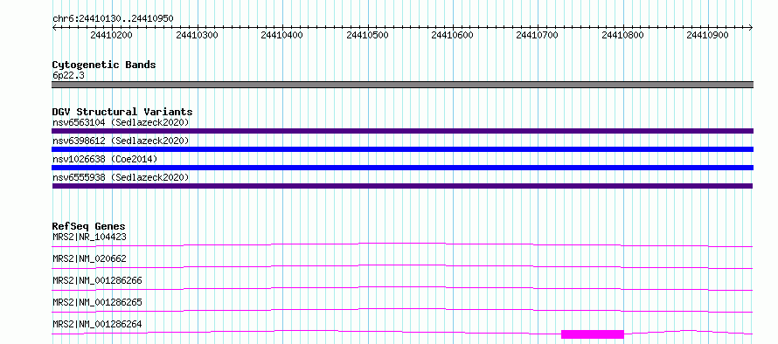The width and height of the screenshot is (778, 344).
Task: Click the blue bar under nsv1026638
Action: point(402,168)
